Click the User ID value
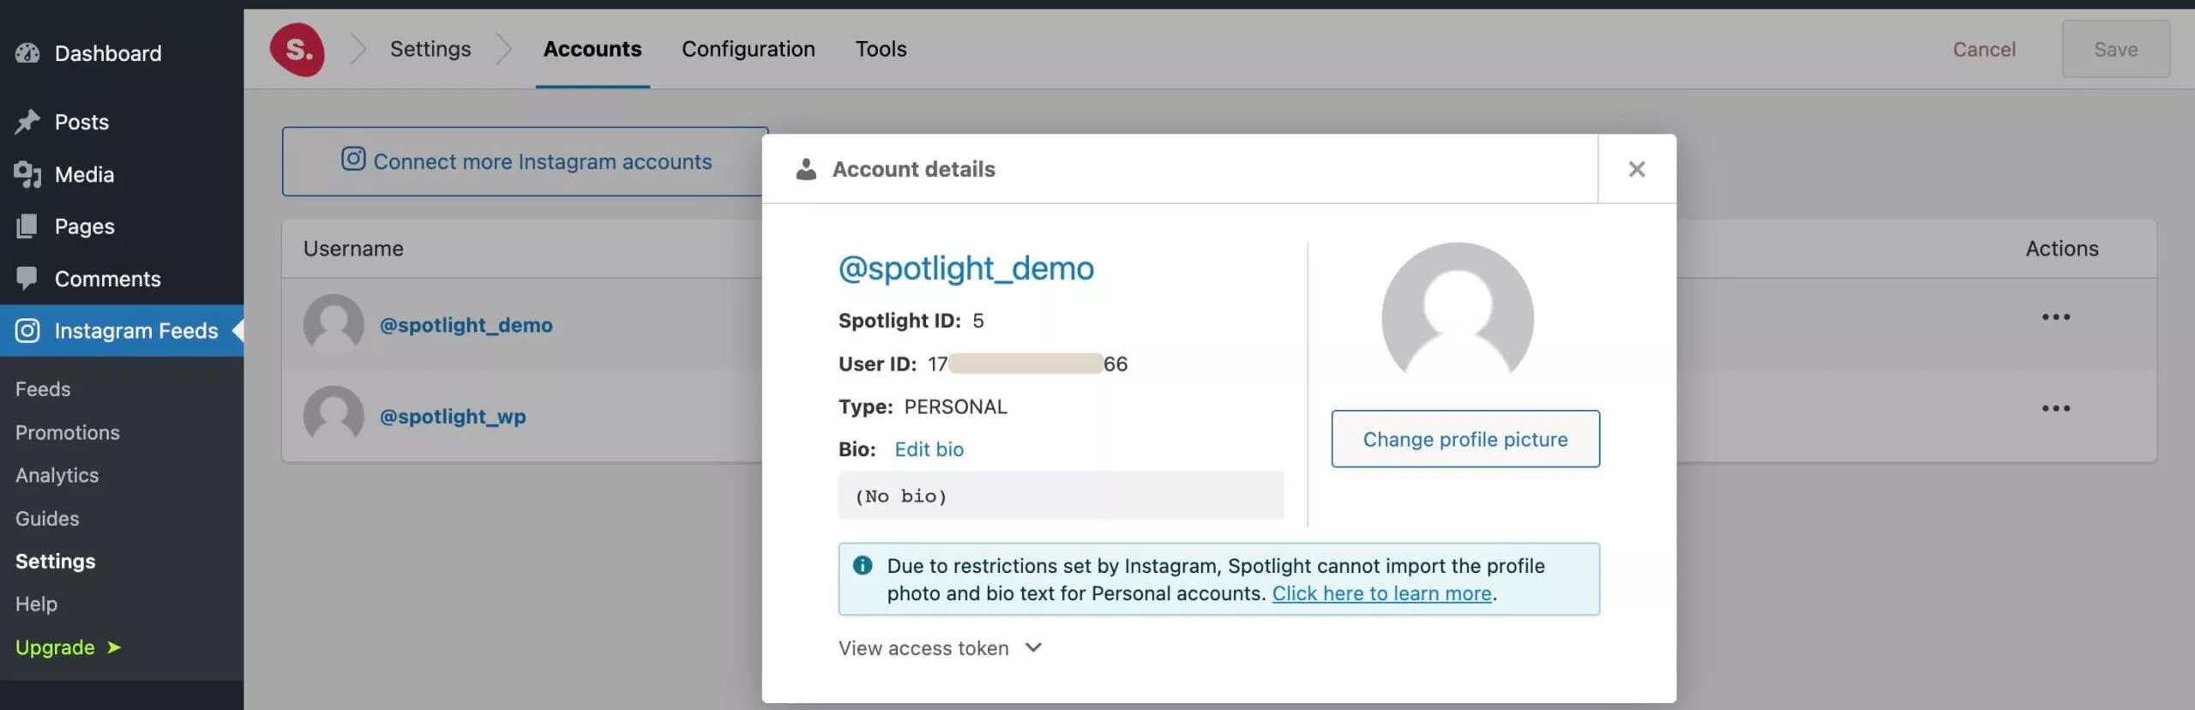 (1027, 364)
